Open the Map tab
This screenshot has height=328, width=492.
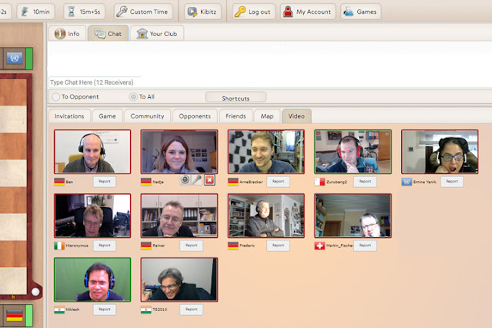tap(267, 116)
